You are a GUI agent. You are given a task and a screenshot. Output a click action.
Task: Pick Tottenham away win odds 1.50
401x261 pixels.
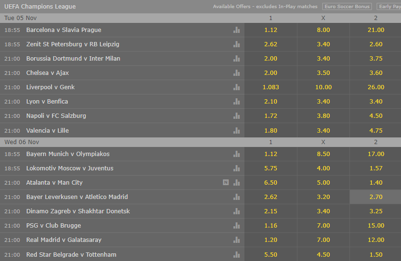(376, 254)
